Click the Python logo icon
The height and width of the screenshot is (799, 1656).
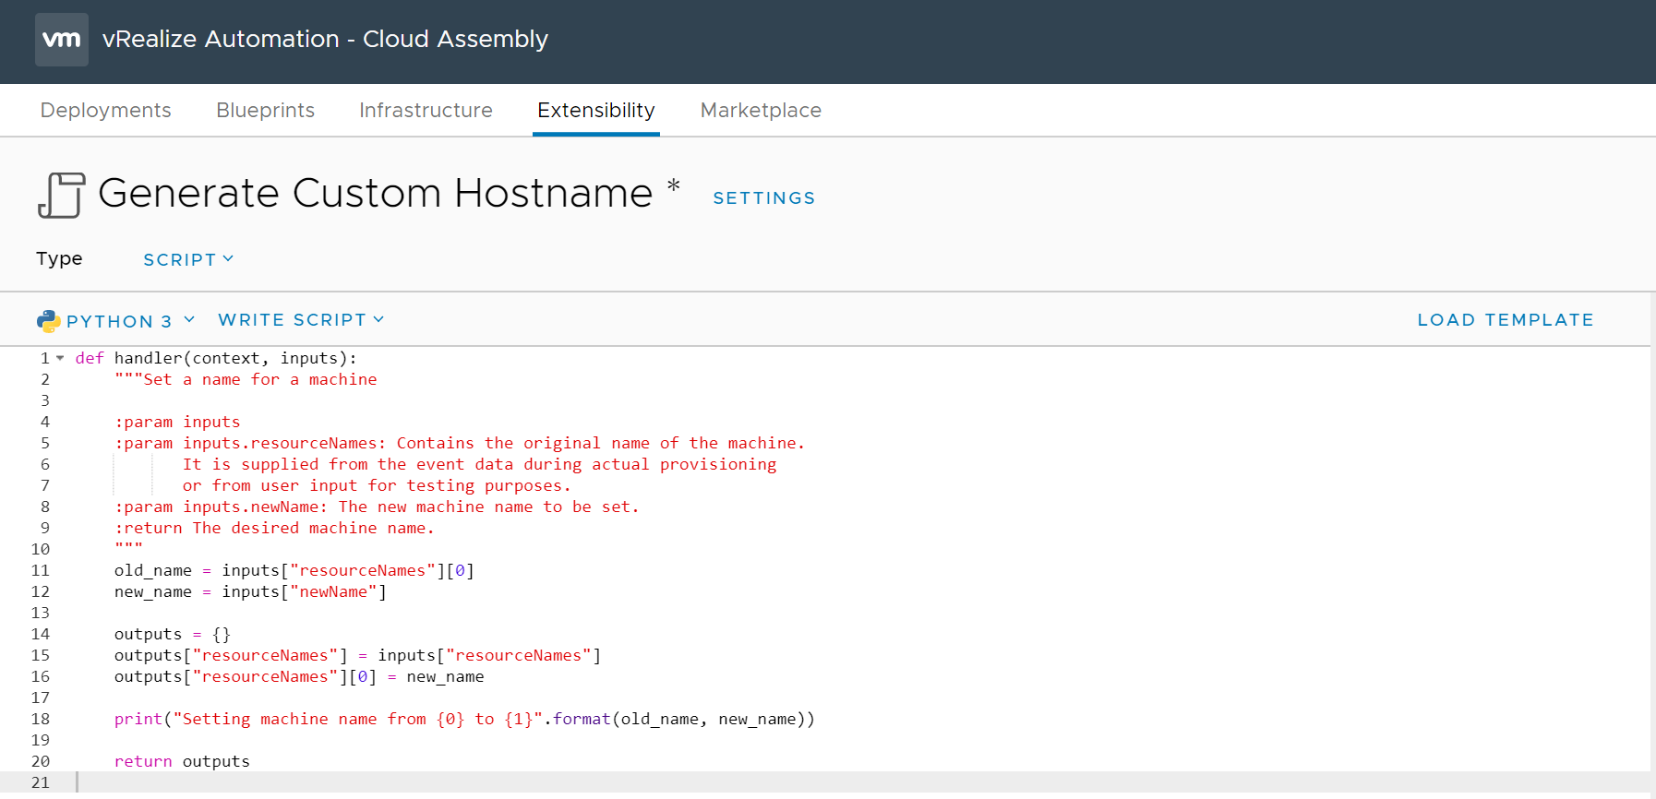pyautogui.click(x=48, y=321)
